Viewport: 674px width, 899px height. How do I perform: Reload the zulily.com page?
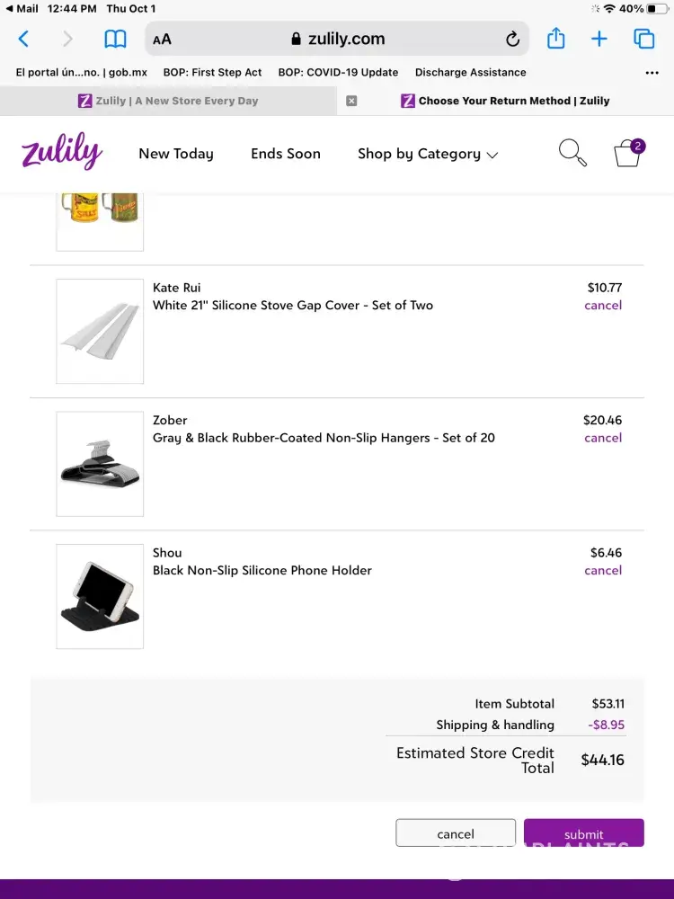512,39
